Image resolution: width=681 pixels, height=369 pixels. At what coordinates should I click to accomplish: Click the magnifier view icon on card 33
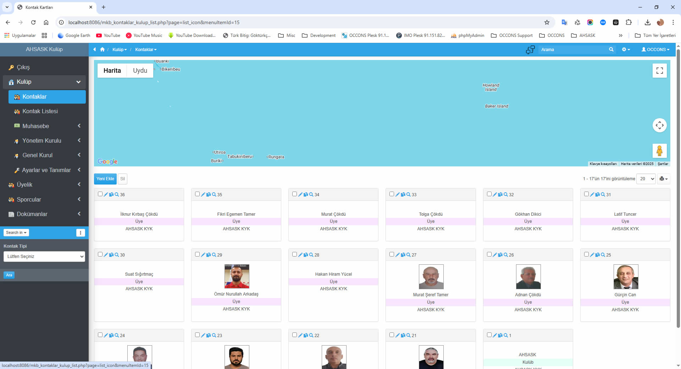click(x=408, y=194)
